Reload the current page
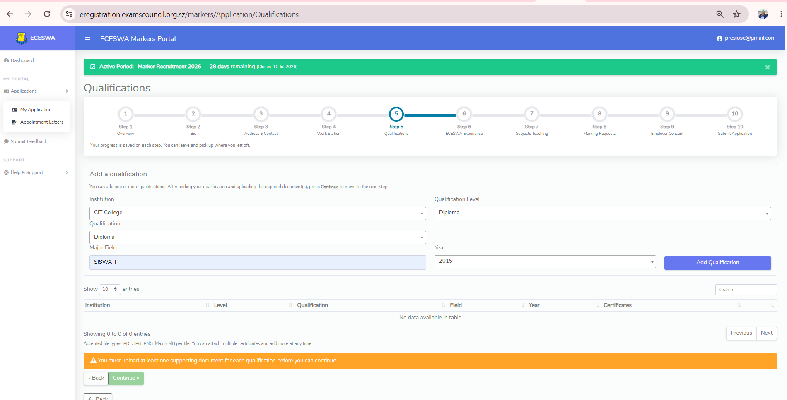The width and height of the screenshot is (787, 400). tap(47, 14)
